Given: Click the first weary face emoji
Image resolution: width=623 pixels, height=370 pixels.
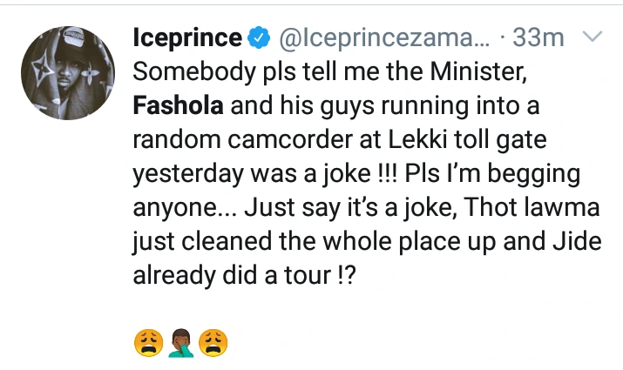Looking at the screenshot, I should click(x=150, y=344).
